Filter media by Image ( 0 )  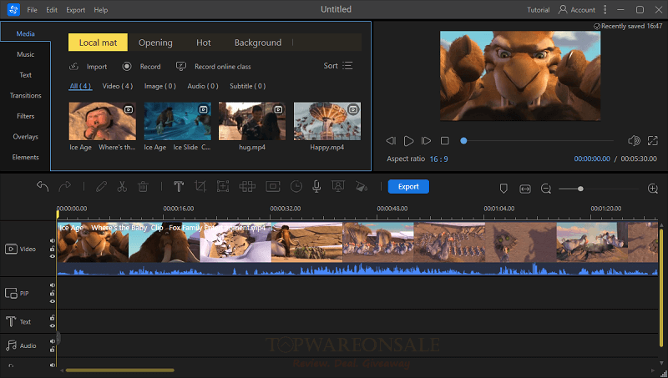[160, 86]
